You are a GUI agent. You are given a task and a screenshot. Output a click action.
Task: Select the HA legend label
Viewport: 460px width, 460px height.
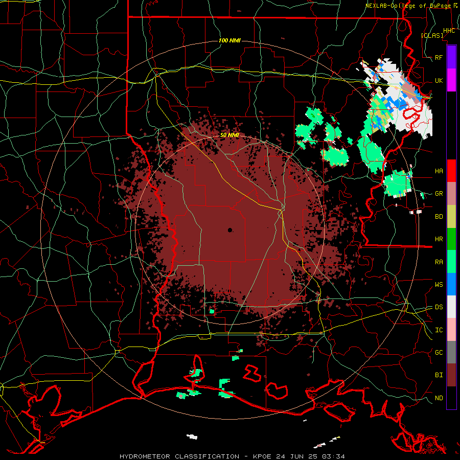[x=439, y=171]
